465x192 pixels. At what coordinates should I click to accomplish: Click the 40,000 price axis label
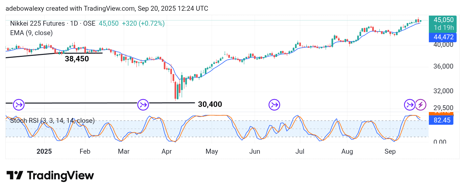(443, 45)
